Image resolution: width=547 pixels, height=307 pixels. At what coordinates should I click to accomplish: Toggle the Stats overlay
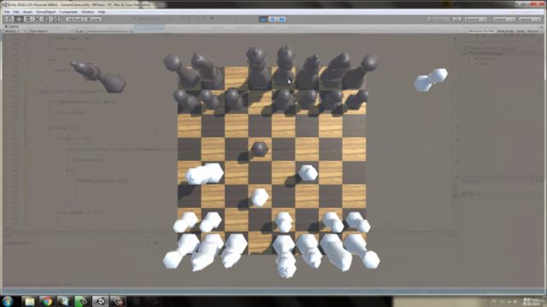(x=521, y=32)
